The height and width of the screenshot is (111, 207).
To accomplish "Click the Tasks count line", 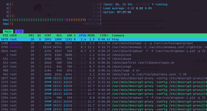I will [x=135, y=4].
